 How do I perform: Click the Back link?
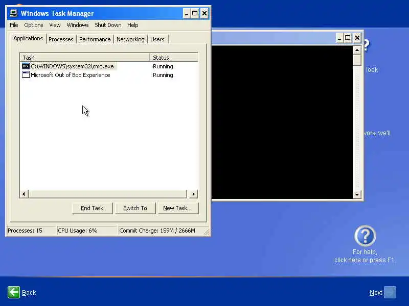pyautogui.click(x=29, y=293)
